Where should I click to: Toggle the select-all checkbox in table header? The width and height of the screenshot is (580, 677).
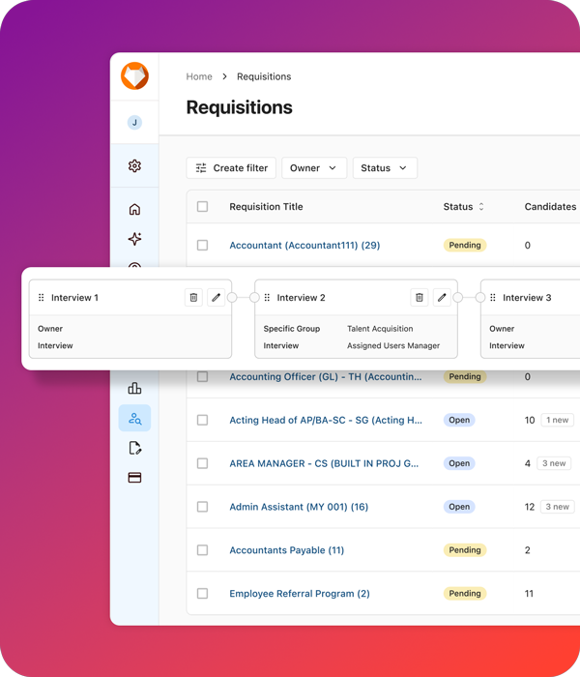pyautogui.click(x=202, y=206)
